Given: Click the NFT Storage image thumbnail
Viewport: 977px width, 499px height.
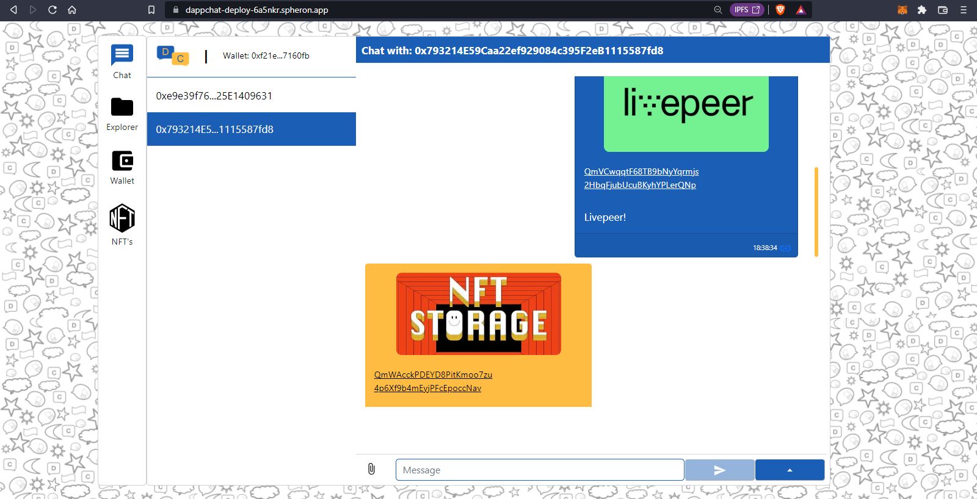Looking at the screenshot, I should tap(479, 314).
